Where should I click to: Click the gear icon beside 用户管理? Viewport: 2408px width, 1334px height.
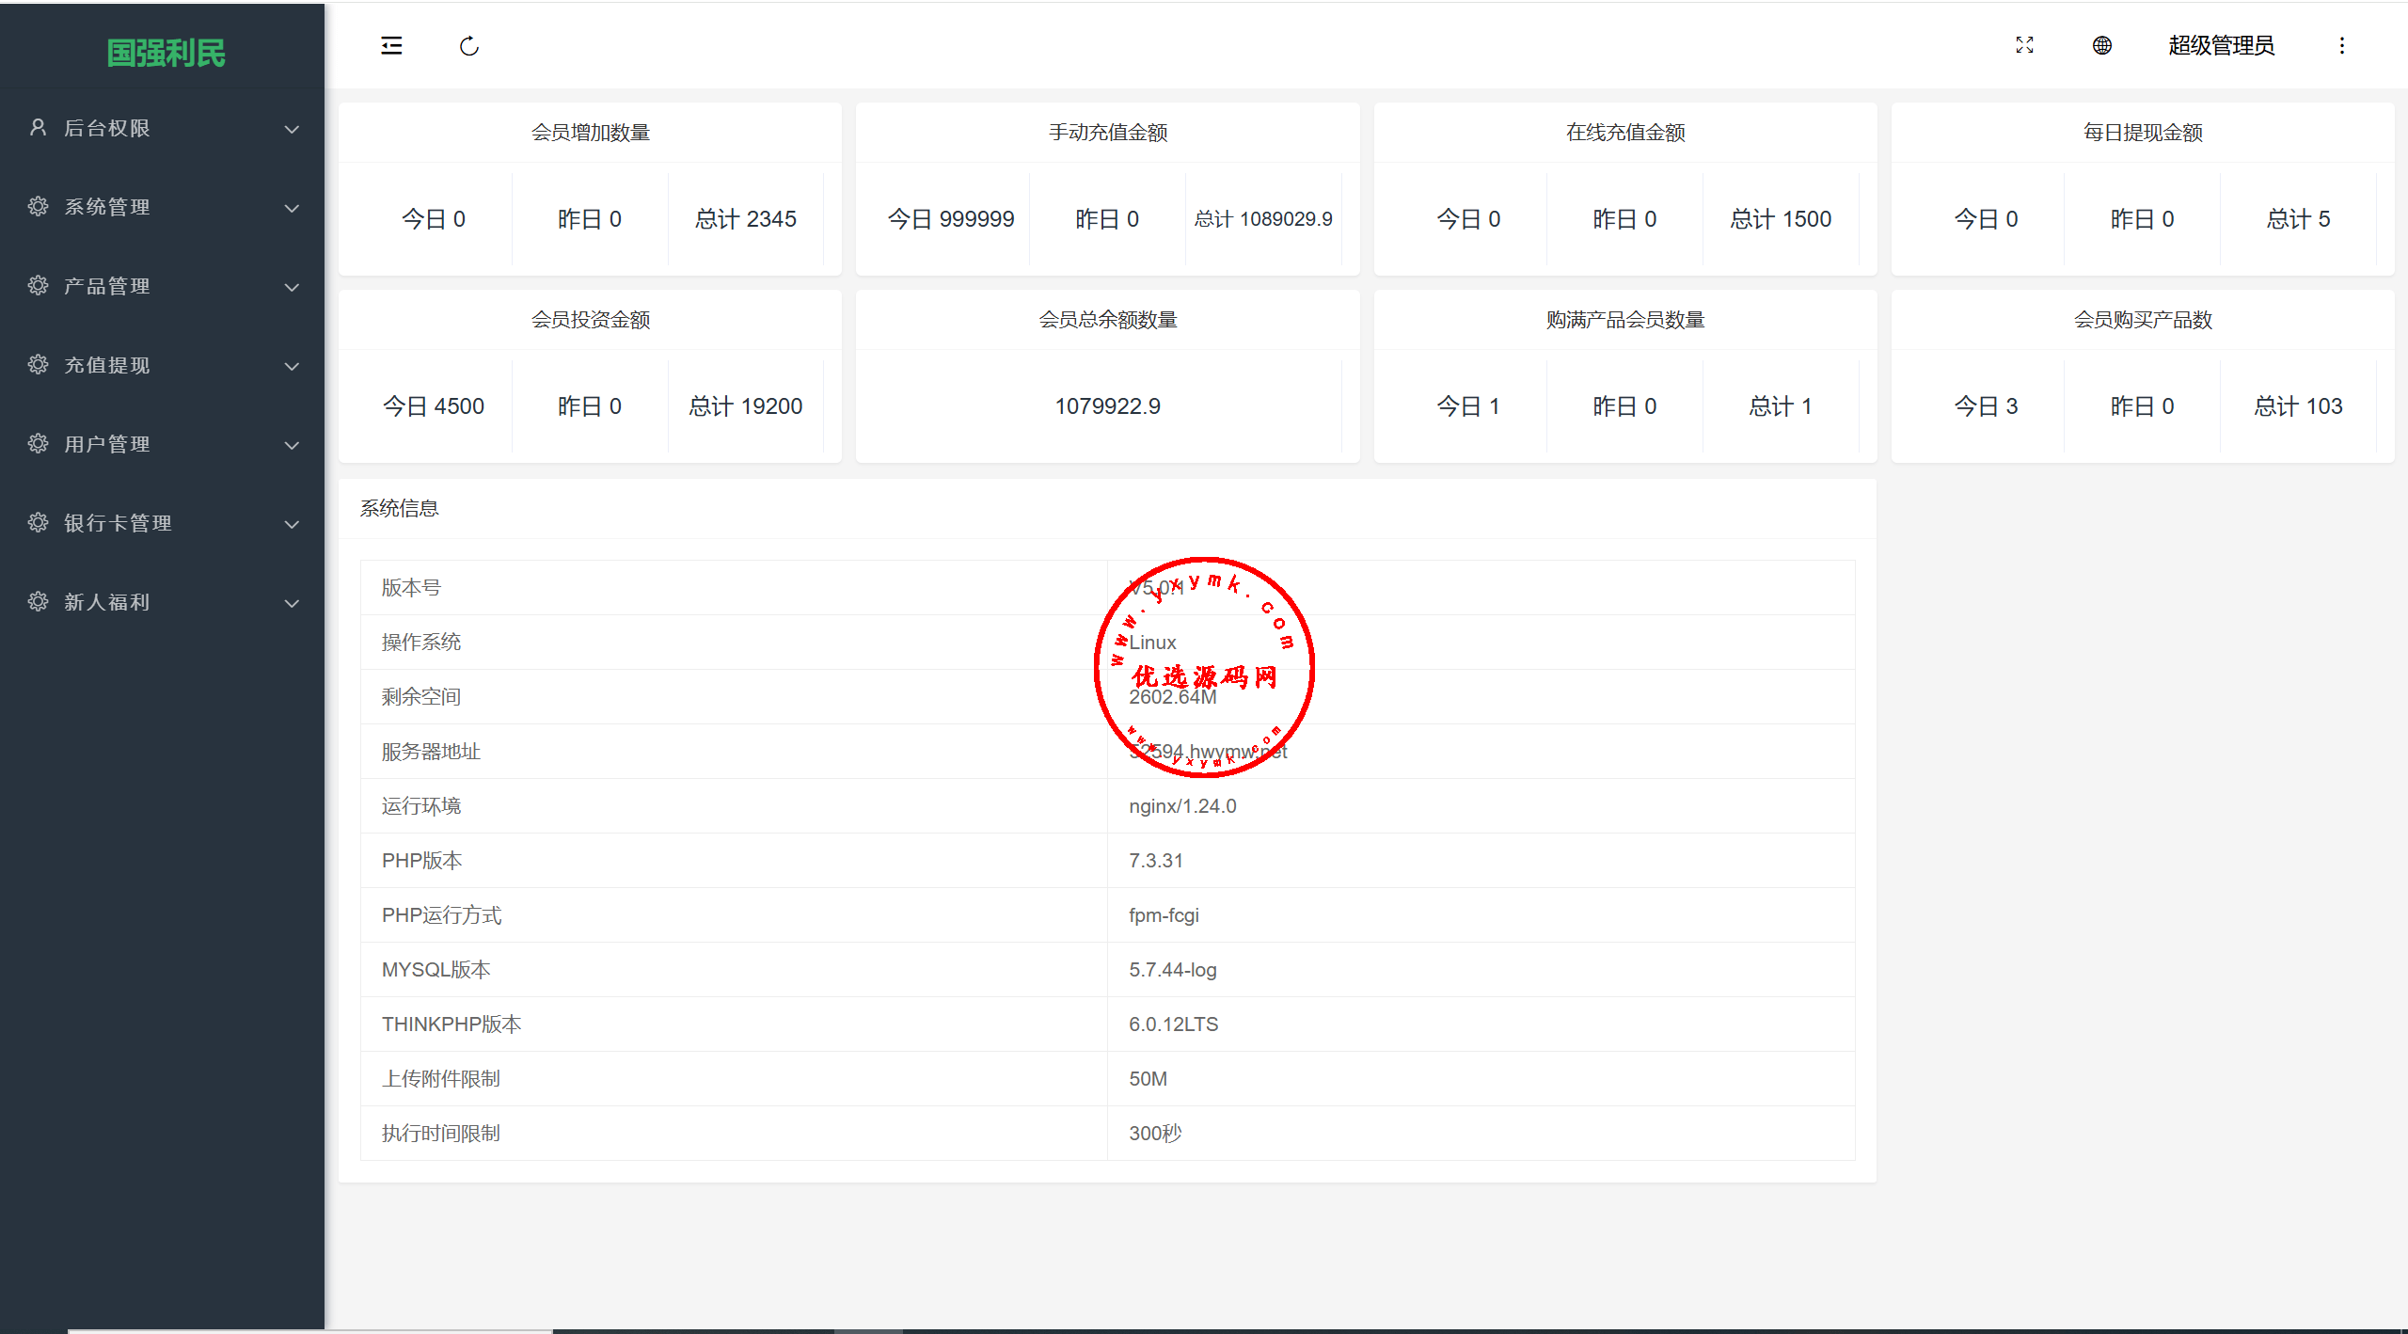(x=38, y=443)
